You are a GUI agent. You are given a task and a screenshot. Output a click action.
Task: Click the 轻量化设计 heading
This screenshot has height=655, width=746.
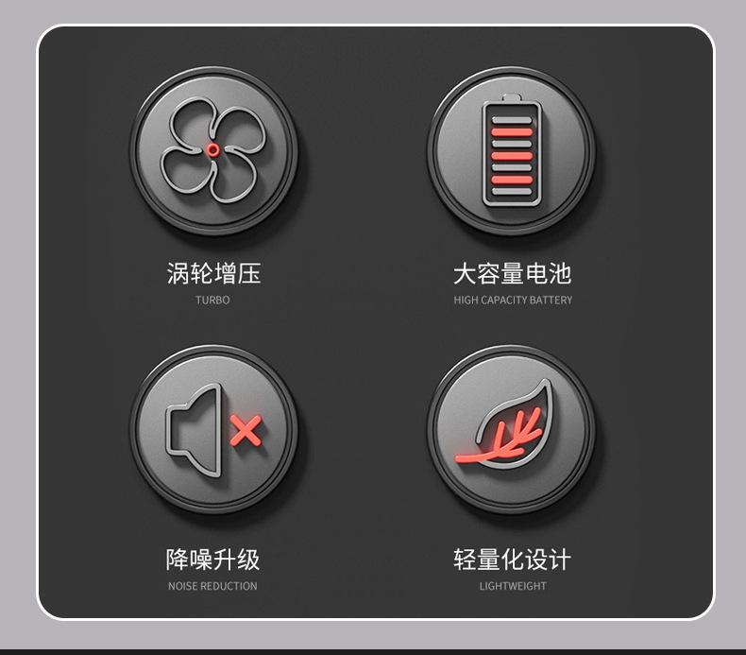512,560
